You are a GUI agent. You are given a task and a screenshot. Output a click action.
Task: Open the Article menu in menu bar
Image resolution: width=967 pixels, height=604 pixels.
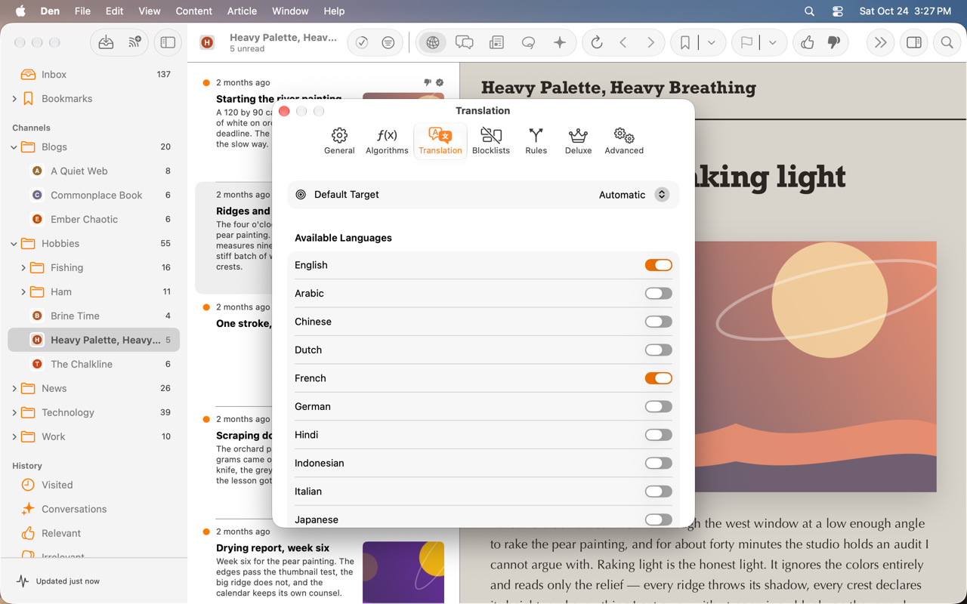242,11
